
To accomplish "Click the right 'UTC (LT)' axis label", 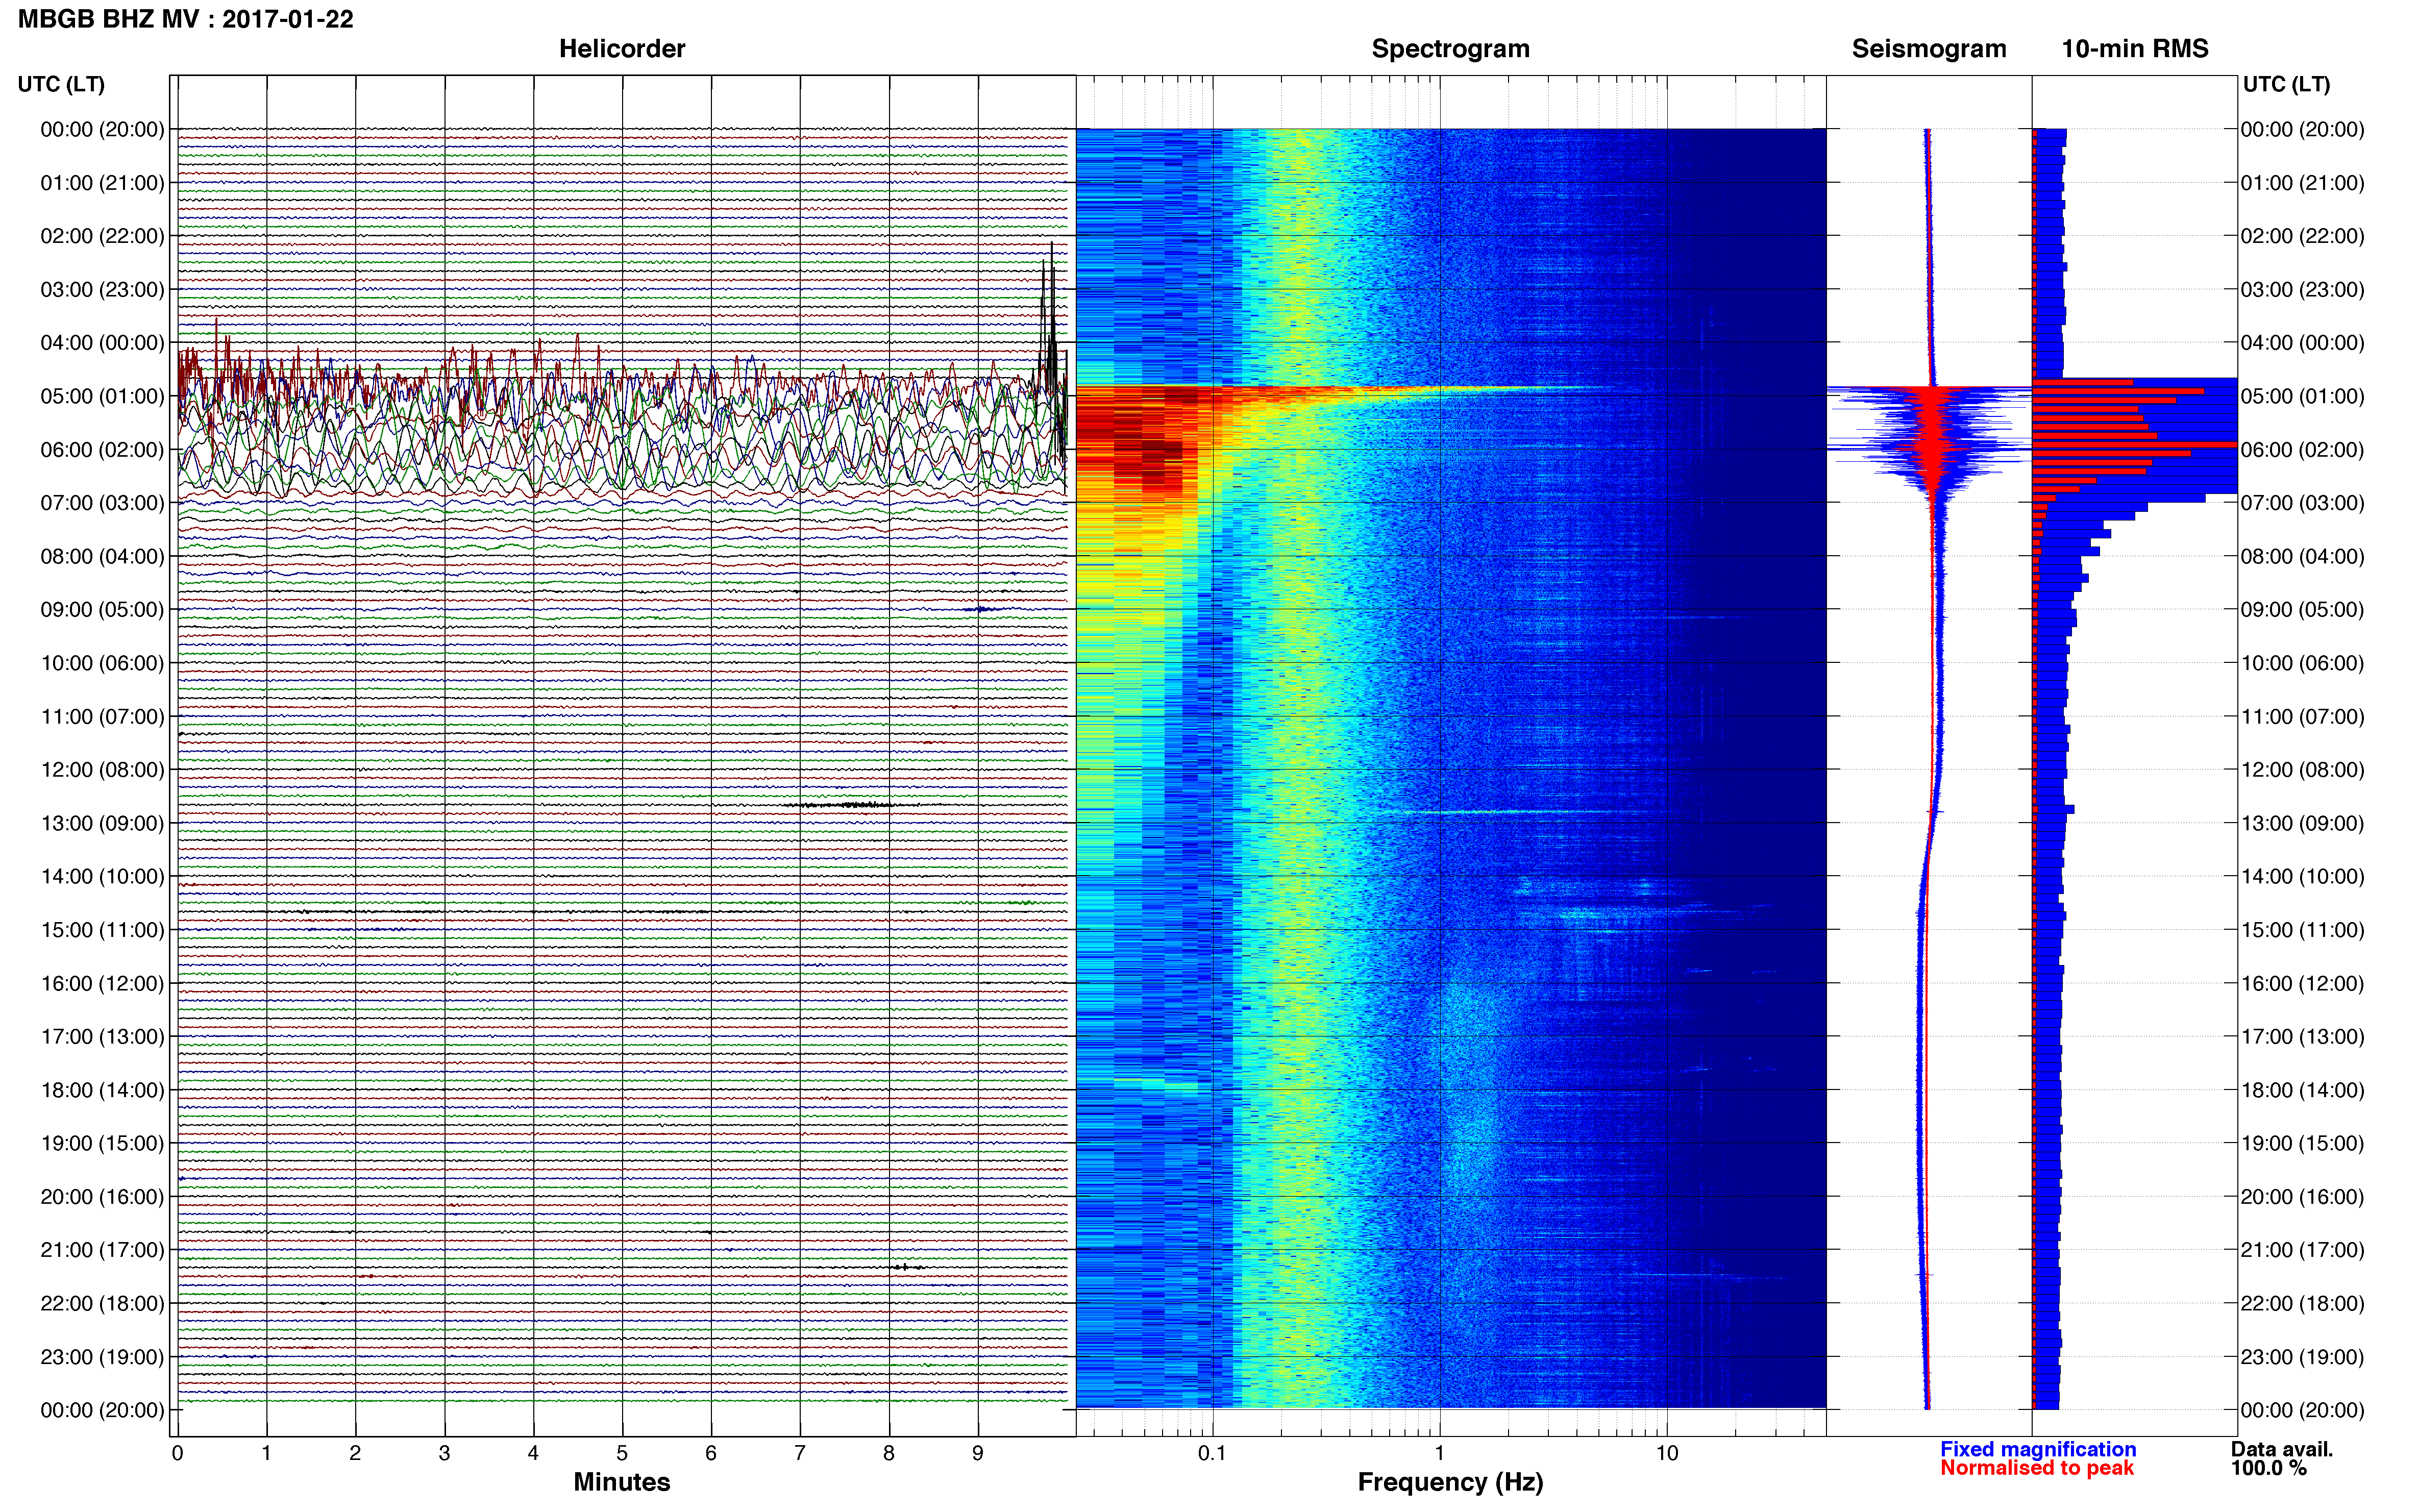I will click(2286, 84).
